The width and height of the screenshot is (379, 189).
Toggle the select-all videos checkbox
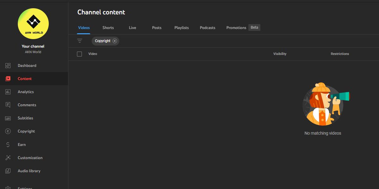(79, 54)
